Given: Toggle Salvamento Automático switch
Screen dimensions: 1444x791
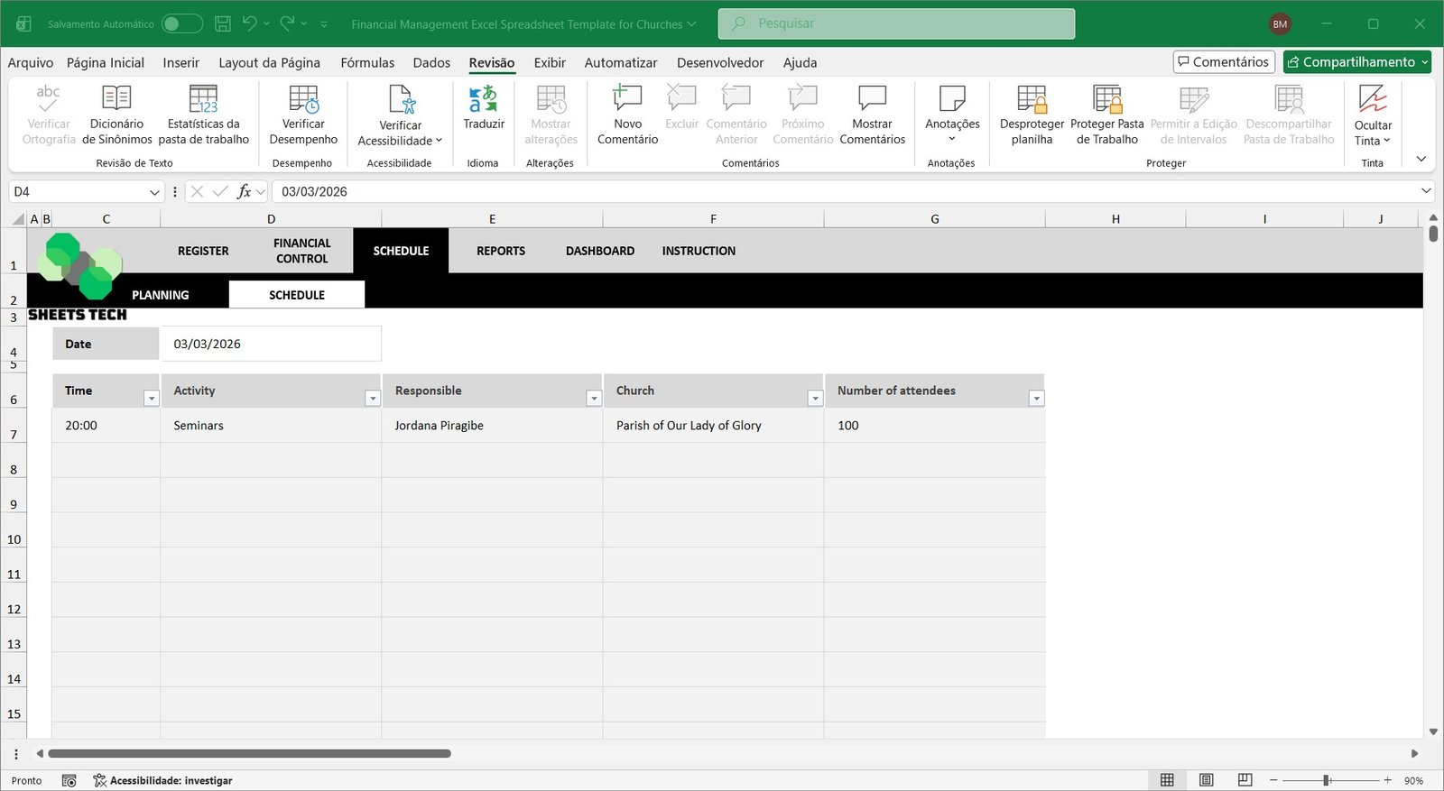Looking at the screenshot, I should (181, 24).
